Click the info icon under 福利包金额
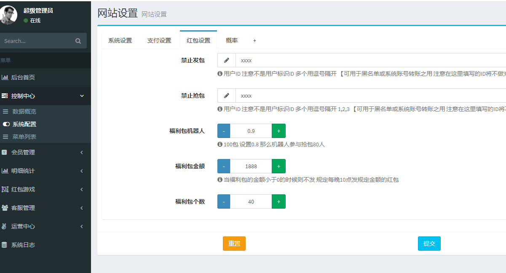 (x=220, y=180)
